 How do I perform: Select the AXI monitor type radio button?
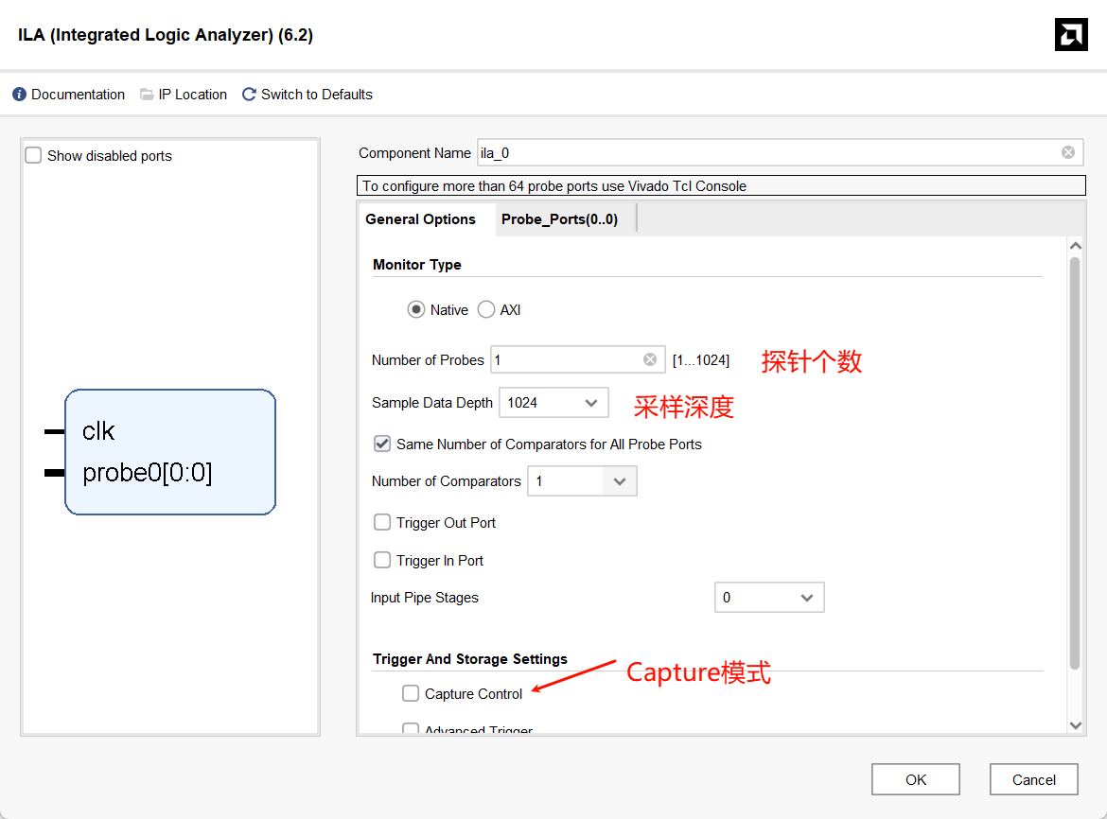tap(486, 309)
